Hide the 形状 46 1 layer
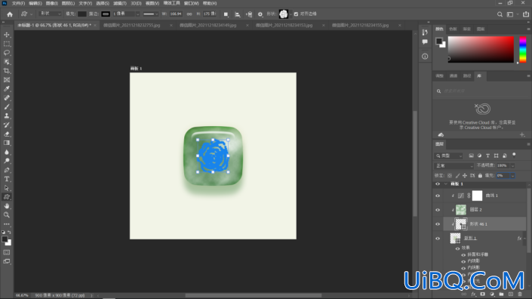Viewport: 532px width, 299px height. pos(438,224)
